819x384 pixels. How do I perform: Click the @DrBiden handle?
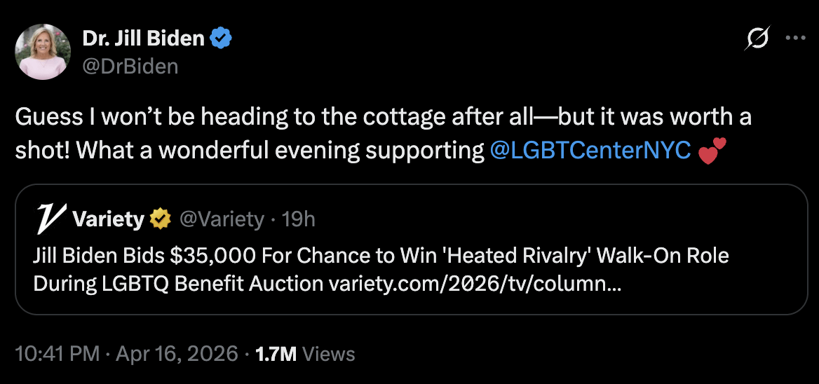(130, 66)
